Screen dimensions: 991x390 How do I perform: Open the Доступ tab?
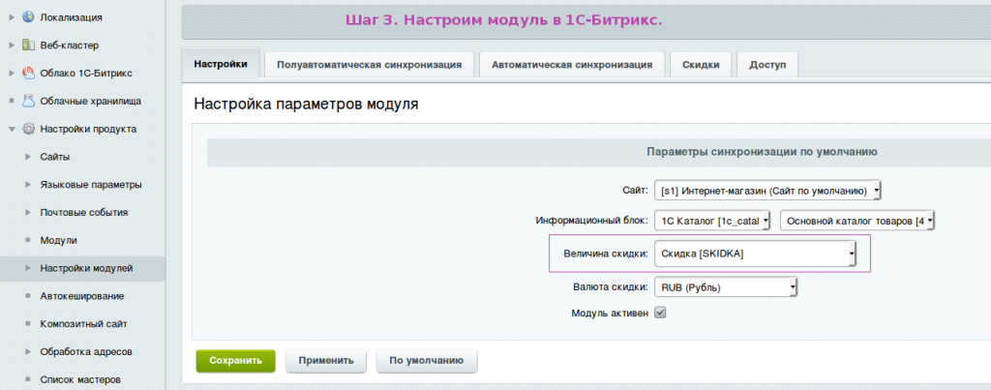pos(767,66)
